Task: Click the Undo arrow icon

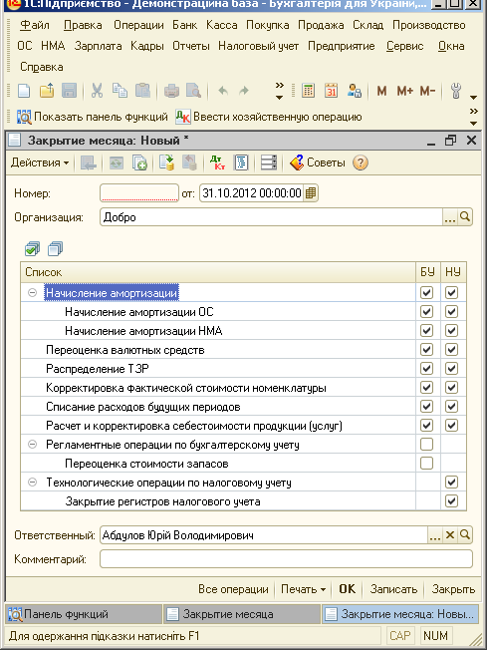Action: pos(223,91)
